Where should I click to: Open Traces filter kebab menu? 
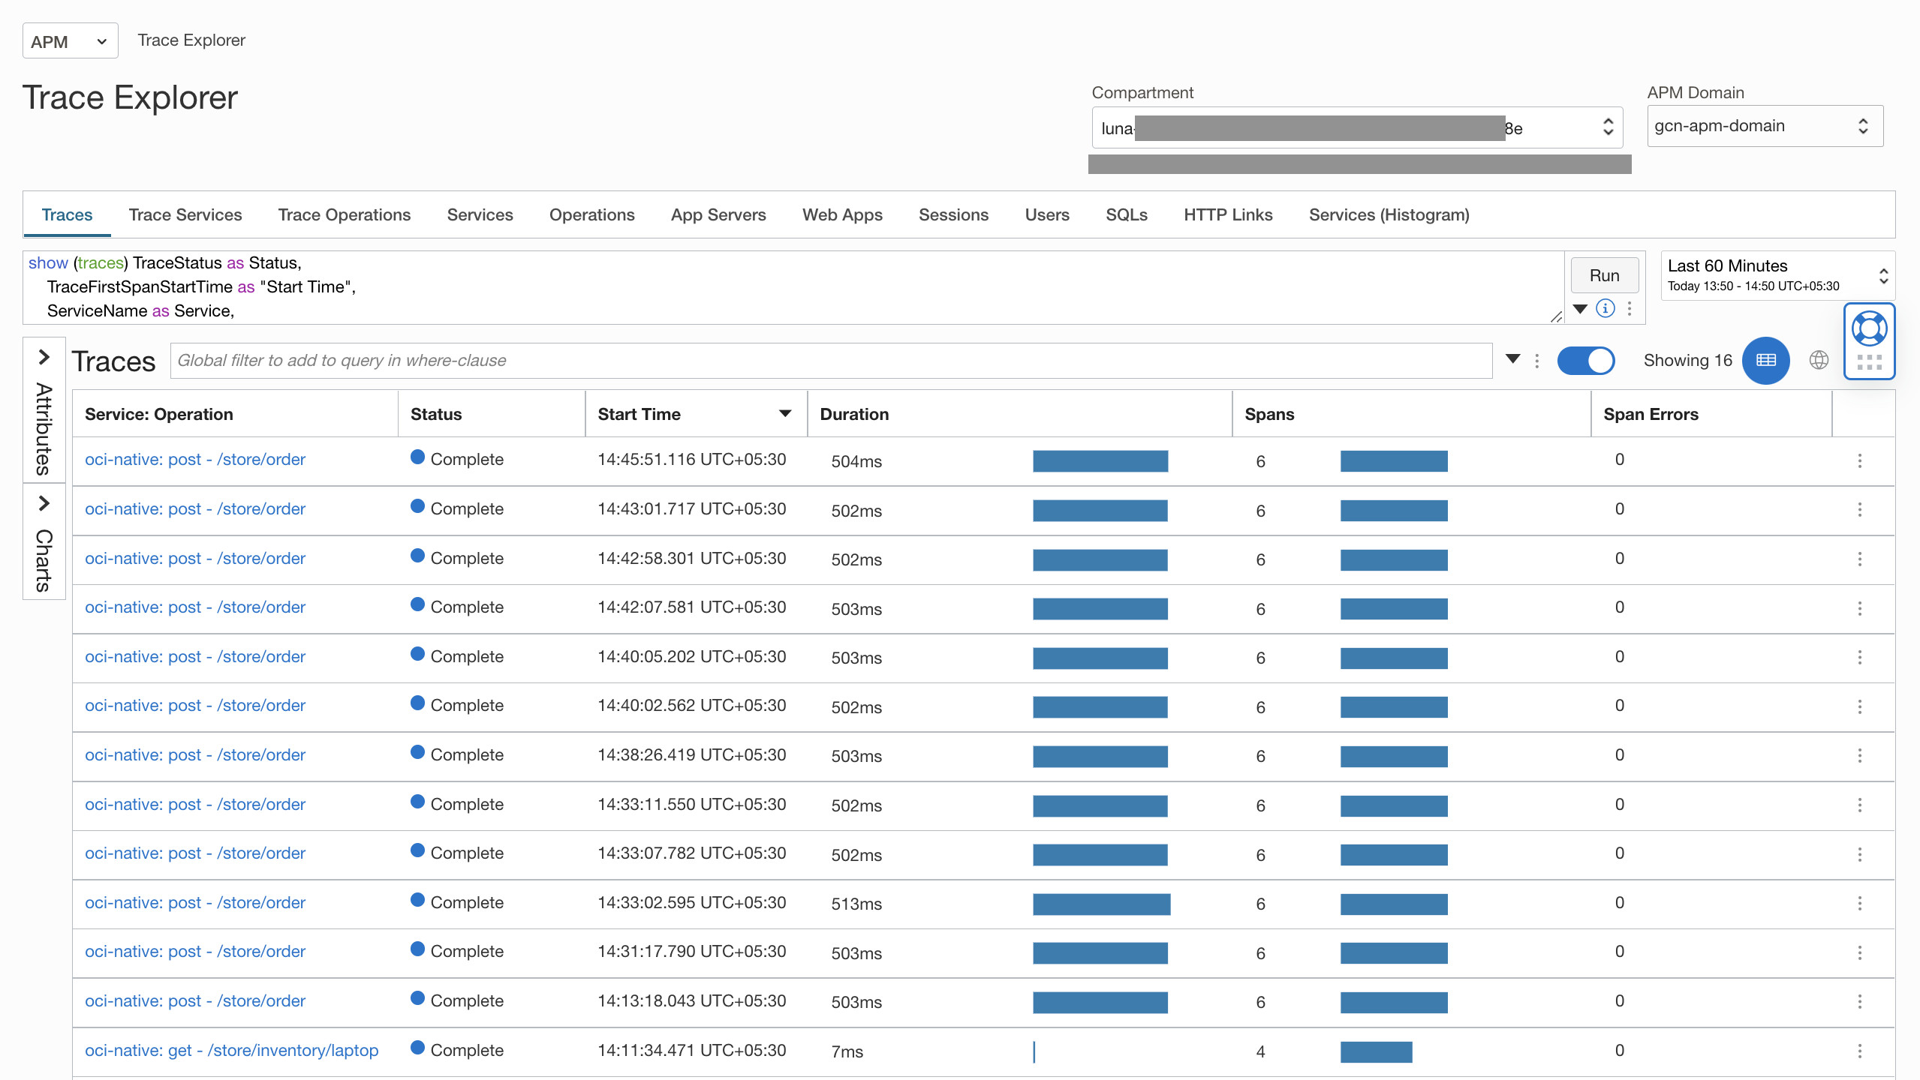(x=1536, y=361)
